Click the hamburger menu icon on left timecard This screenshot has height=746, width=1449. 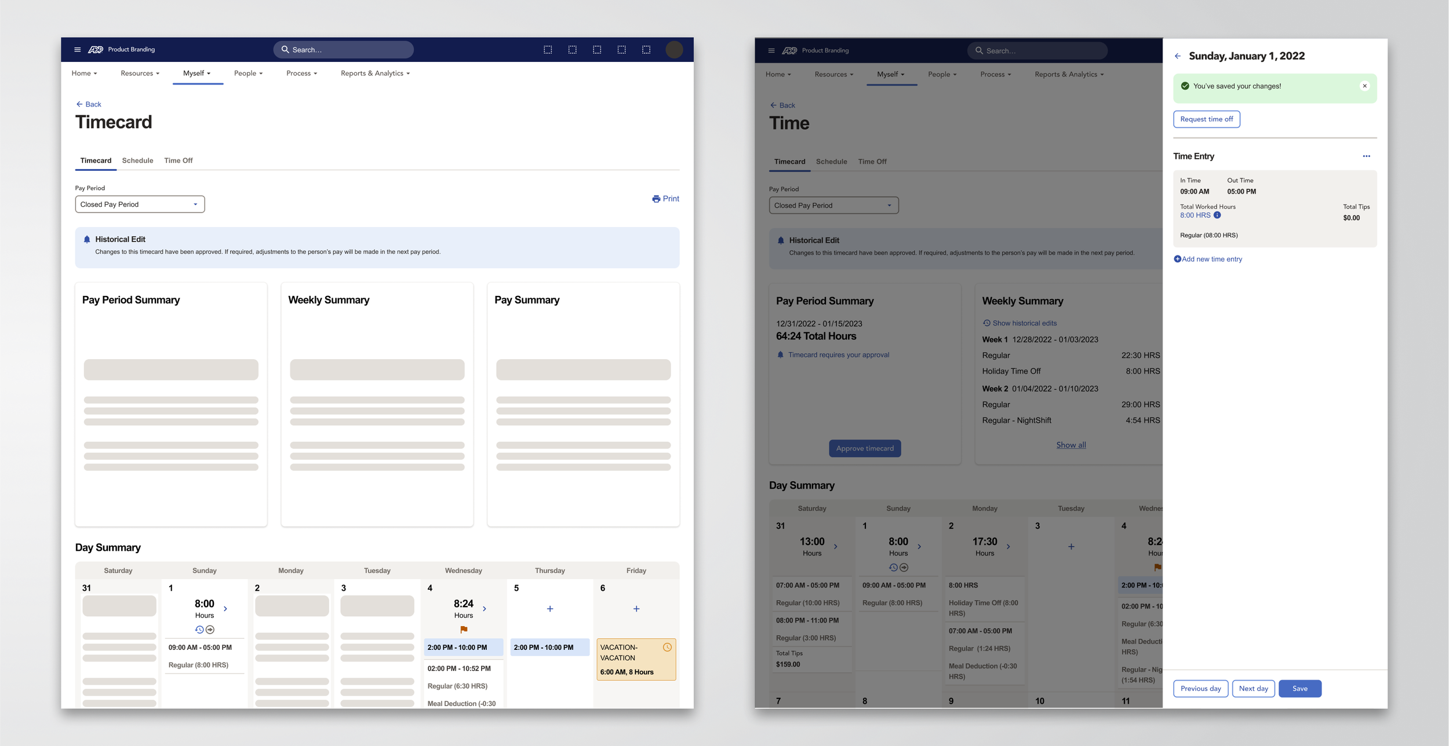tap(77, 50)
